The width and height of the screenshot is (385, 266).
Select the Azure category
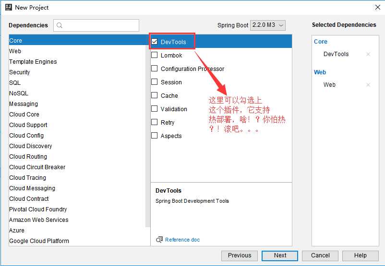point(77,230)
